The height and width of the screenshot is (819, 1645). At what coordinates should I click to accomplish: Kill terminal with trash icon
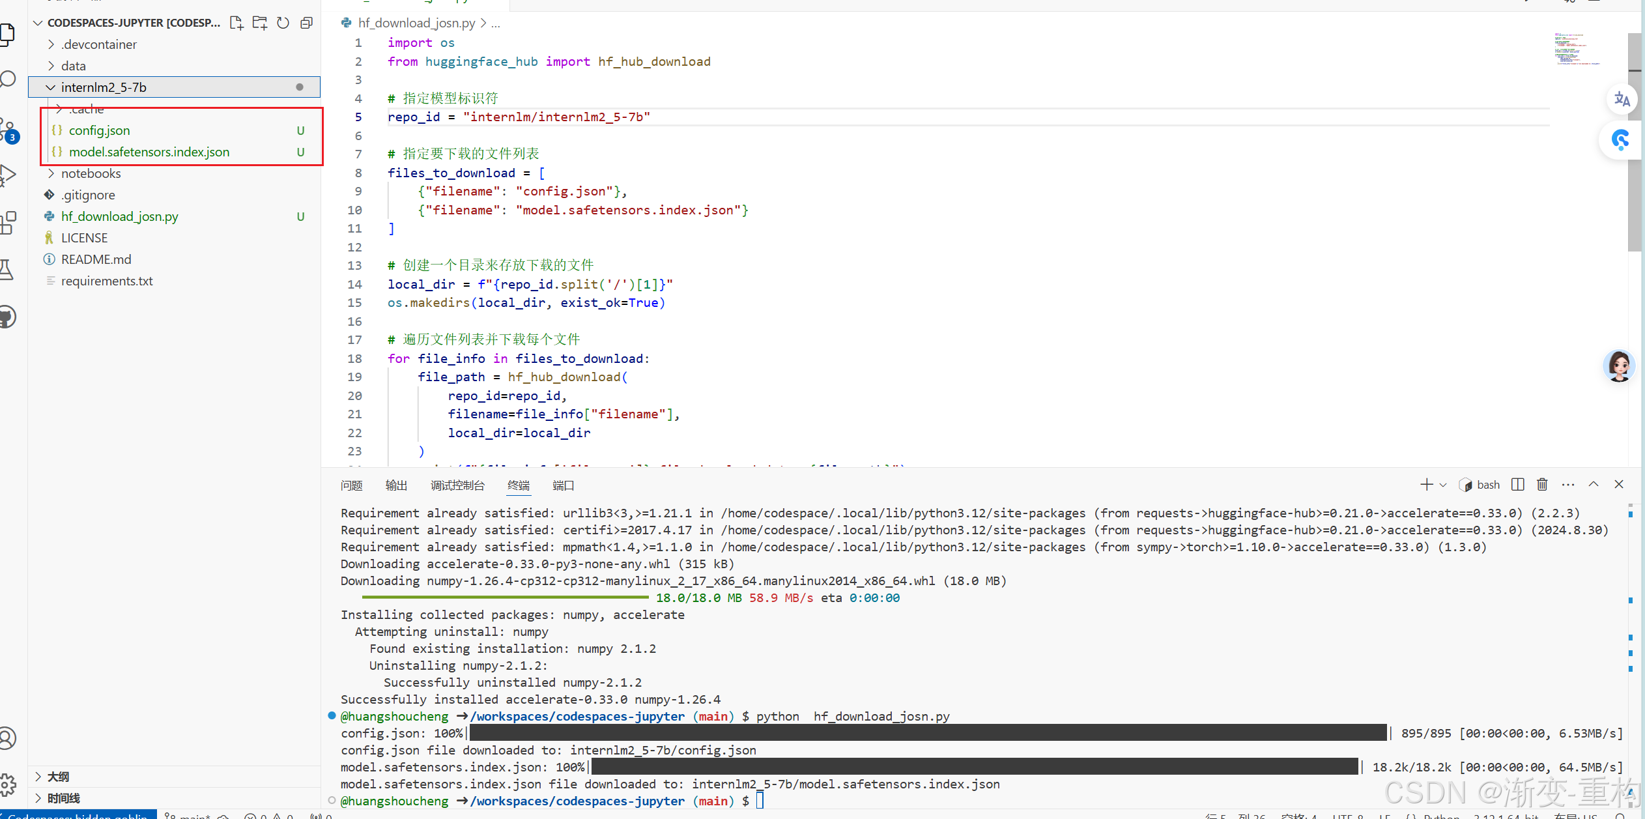tap(1542, 485)
